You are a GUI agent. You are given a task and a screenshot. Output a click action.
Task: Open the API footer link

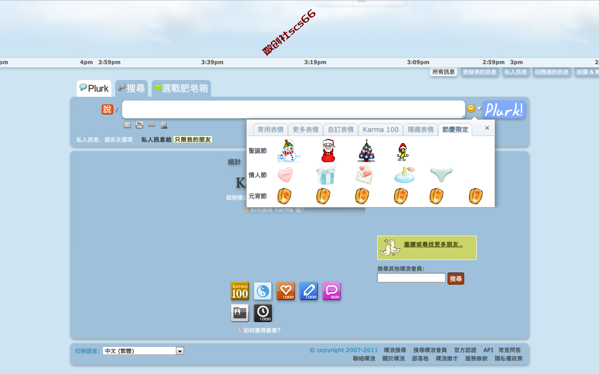coord(488,350)
